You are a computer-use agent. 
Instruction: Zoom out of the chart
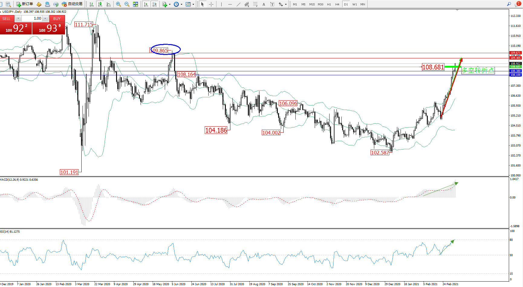click(127, 4)
